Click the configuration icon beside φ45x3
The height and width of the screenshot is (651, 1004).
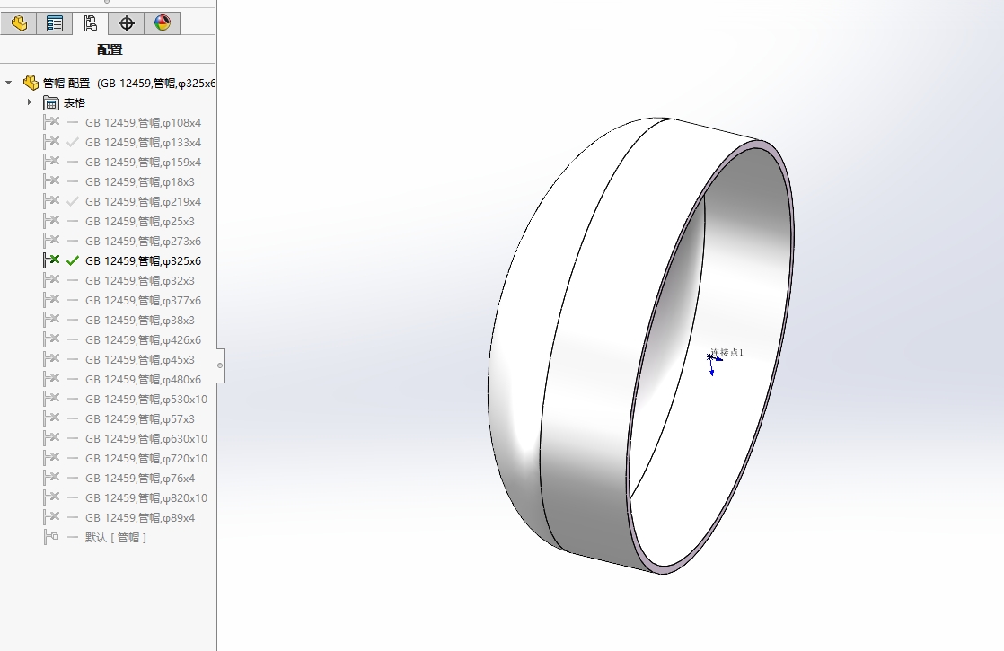(x=51, y=359)
